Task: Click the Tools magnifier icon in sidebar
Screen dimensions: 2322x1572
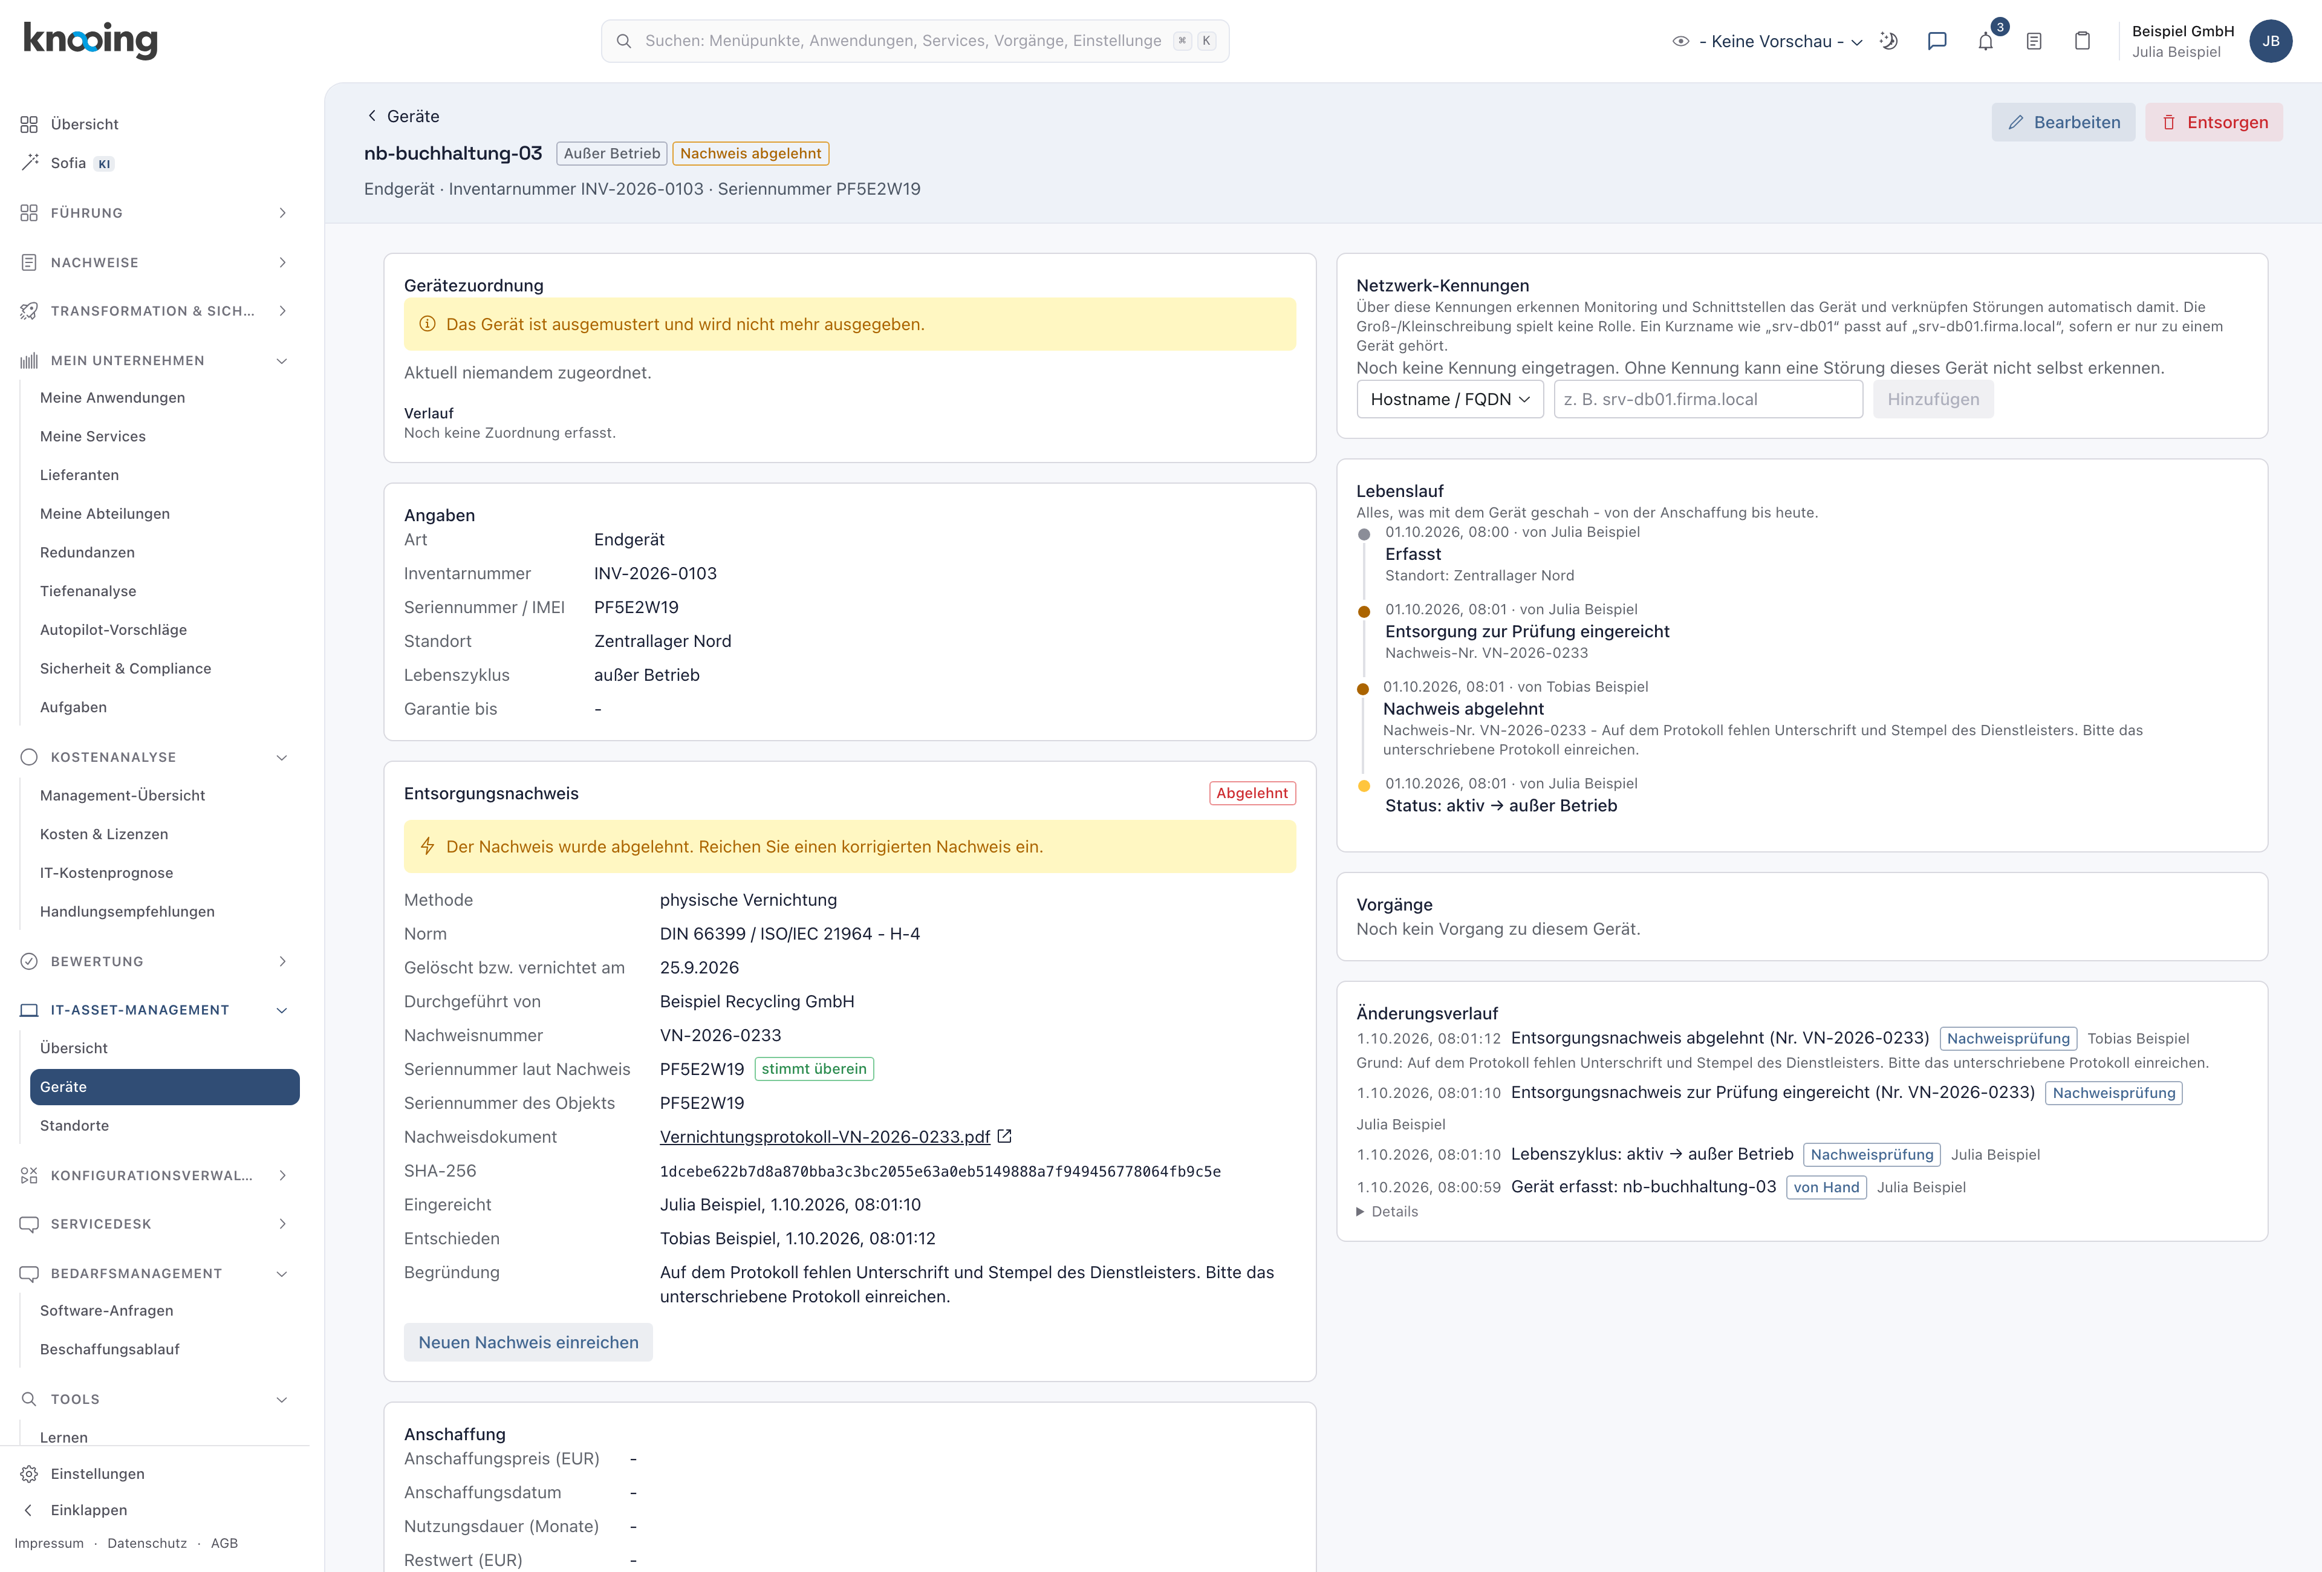Action: [29, 1398]
